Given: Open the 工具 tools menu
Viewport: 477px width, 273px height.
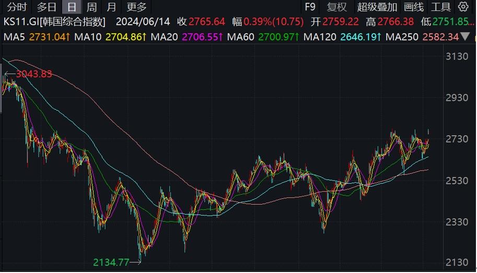Looking at the screenshot, I should point(440,7).
